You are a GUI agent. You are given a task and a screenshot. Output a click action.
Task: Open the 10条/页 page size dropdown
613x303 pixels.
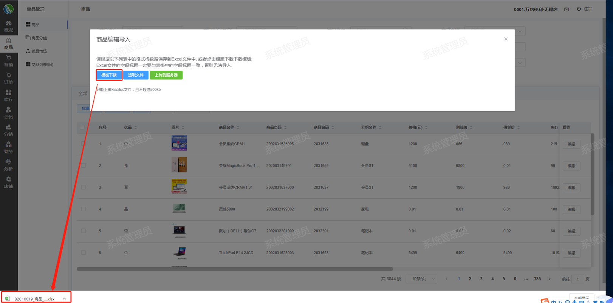(x=422, y=279)
